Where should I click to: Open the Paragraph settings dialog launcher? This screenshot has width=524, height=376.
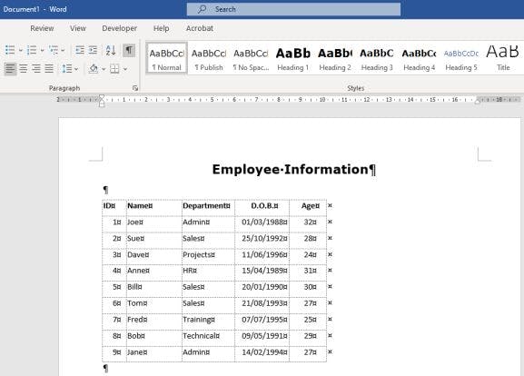pyautogui.click(x=135, y=88)
